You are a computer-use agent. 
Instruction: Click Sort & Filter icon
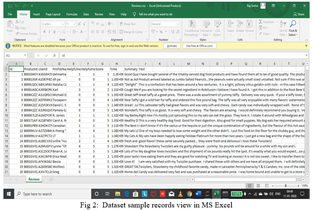tap(283, 24)
